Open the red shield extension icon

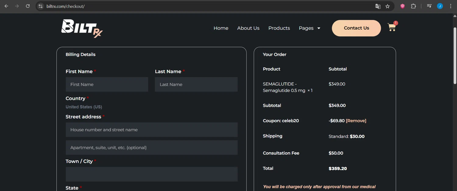pos(402,6)
